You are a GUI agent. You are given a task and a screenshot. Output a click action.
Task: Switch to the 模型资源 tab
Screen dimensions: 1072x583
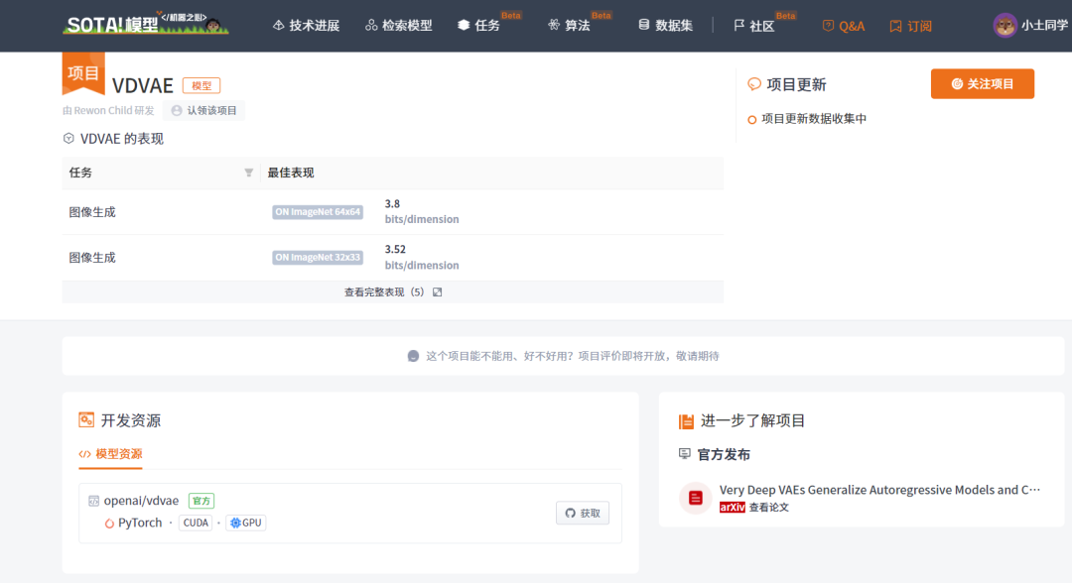[110, 454]
